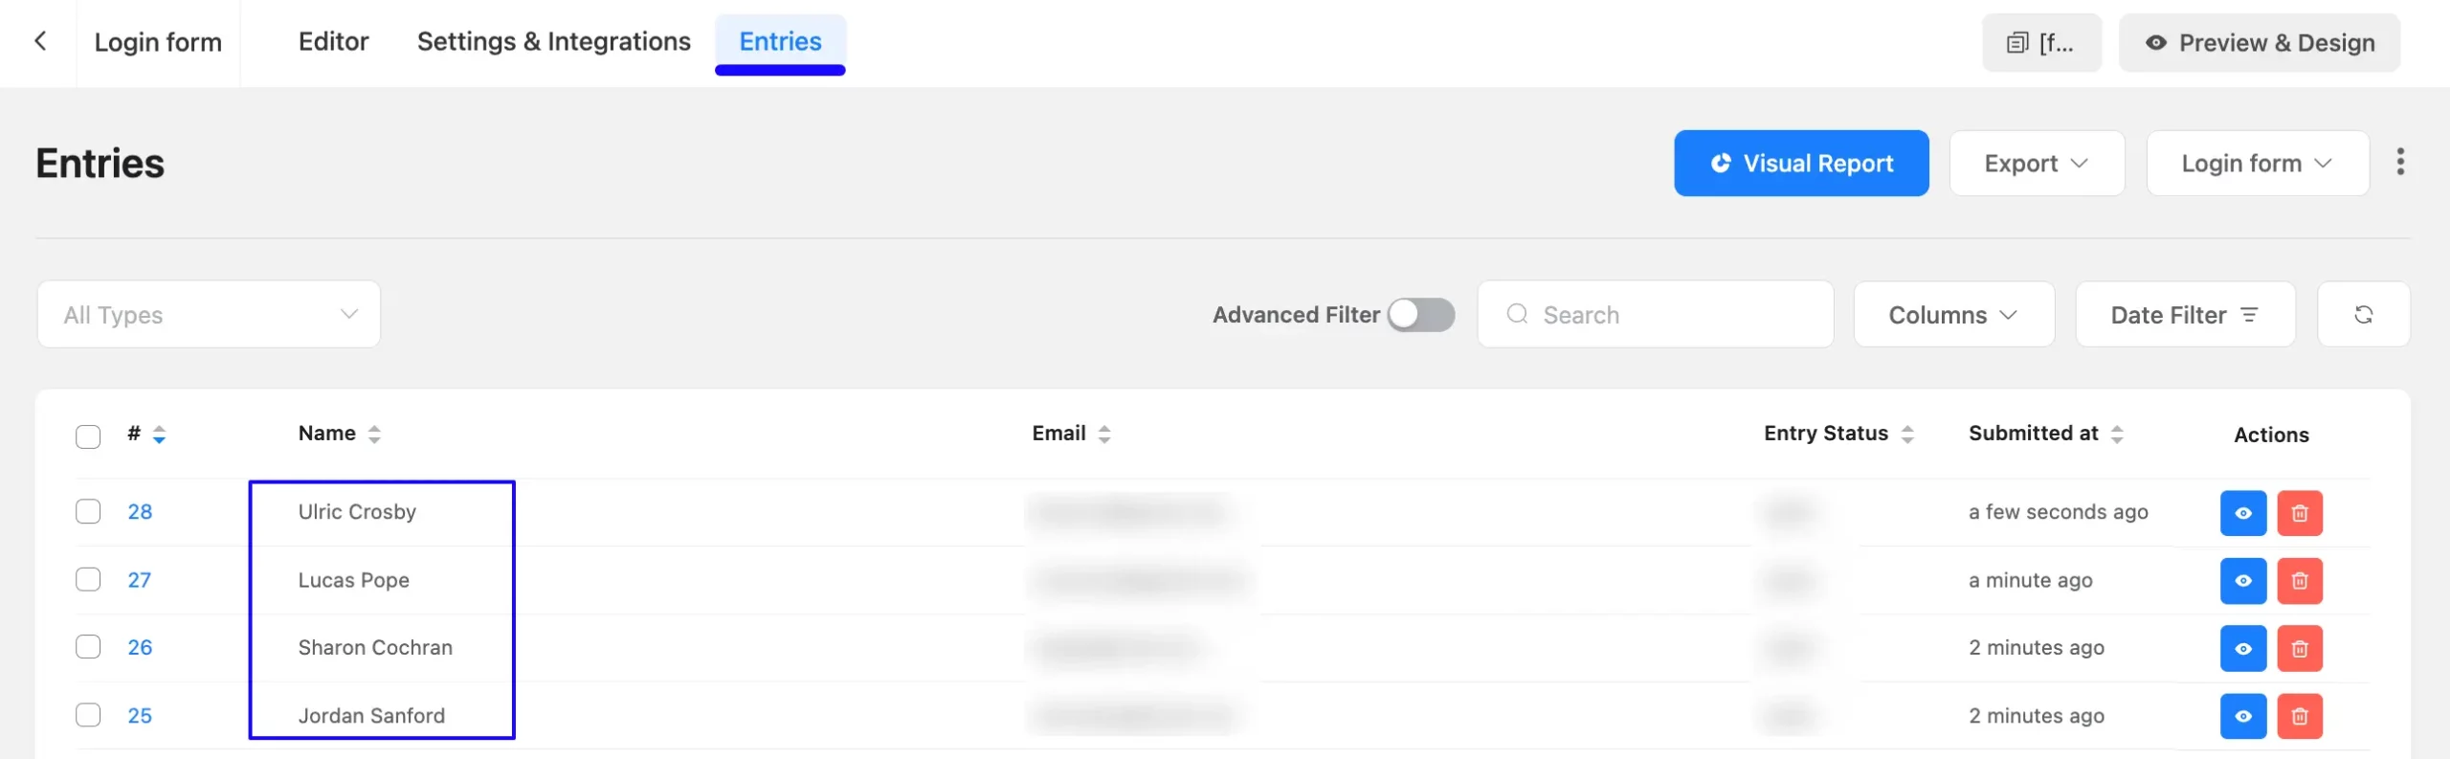Viewport: 2450px width, 759px height.
Task: Check the select-all checkbox in the header
Action: [x=88, y=436]
